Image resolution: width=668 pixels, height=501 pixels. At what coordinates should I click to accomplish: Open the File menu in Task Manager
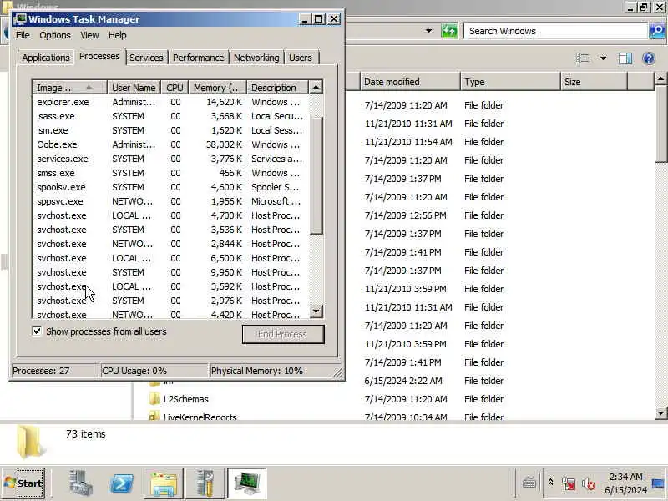[23, 35]
